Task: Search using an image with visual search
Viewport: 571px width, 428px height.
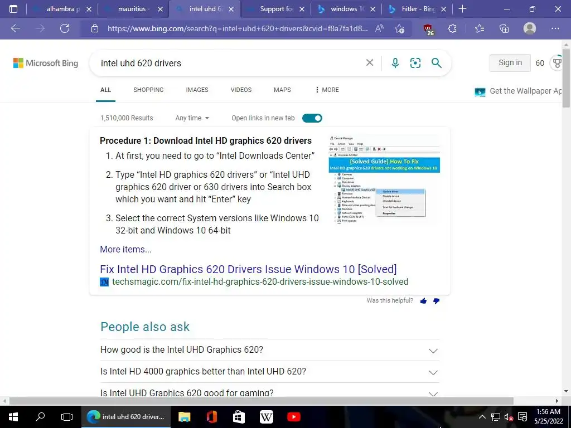Action: pyautogui.click(x=415, y=63)
